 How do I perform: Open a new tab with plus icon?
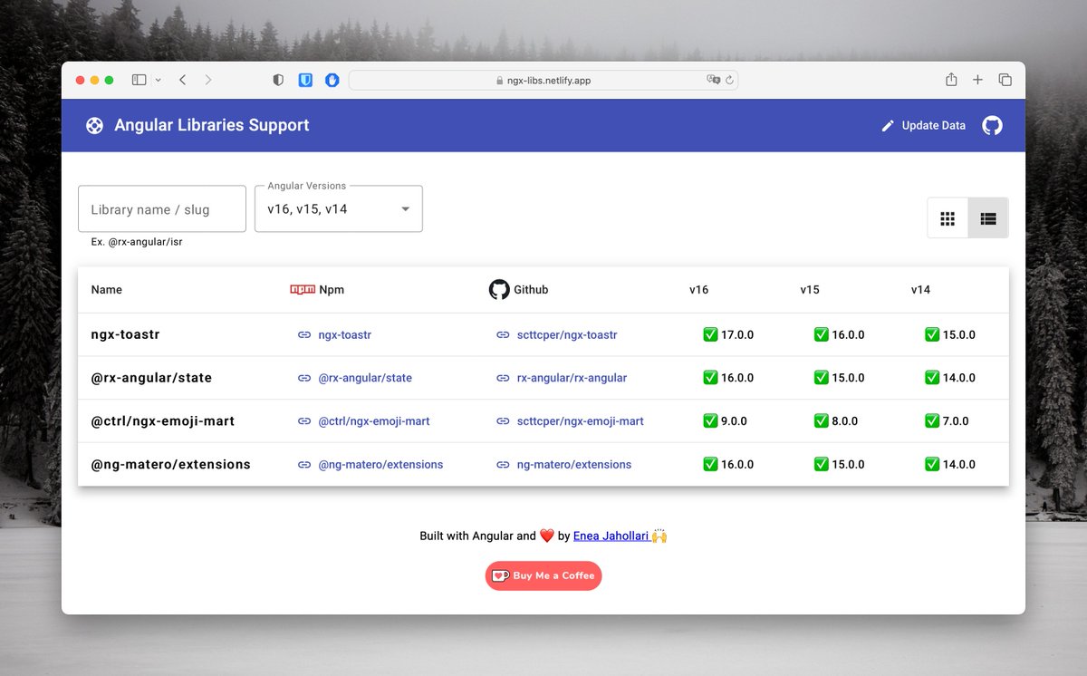tap(977, 80)
